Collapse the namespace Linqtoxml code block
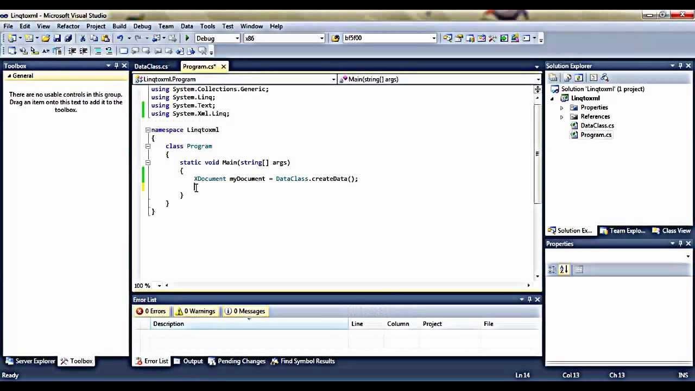 (x=148, y=130)
